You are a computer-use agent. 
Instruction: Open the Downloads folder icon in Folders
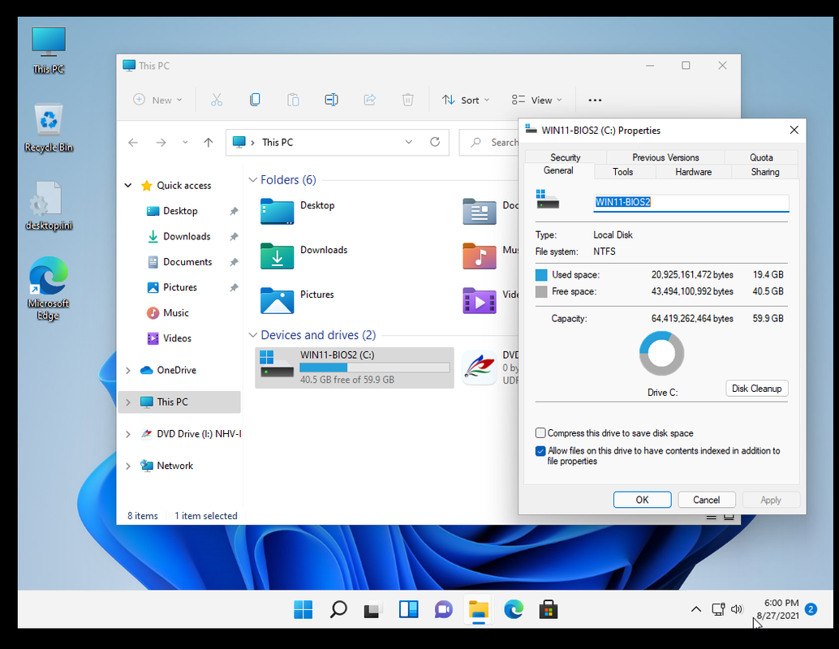[x=277, y=256]
